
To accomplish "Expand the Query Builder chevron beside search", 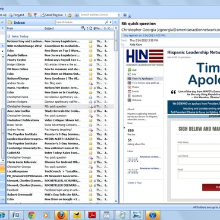I will [115, 22].
